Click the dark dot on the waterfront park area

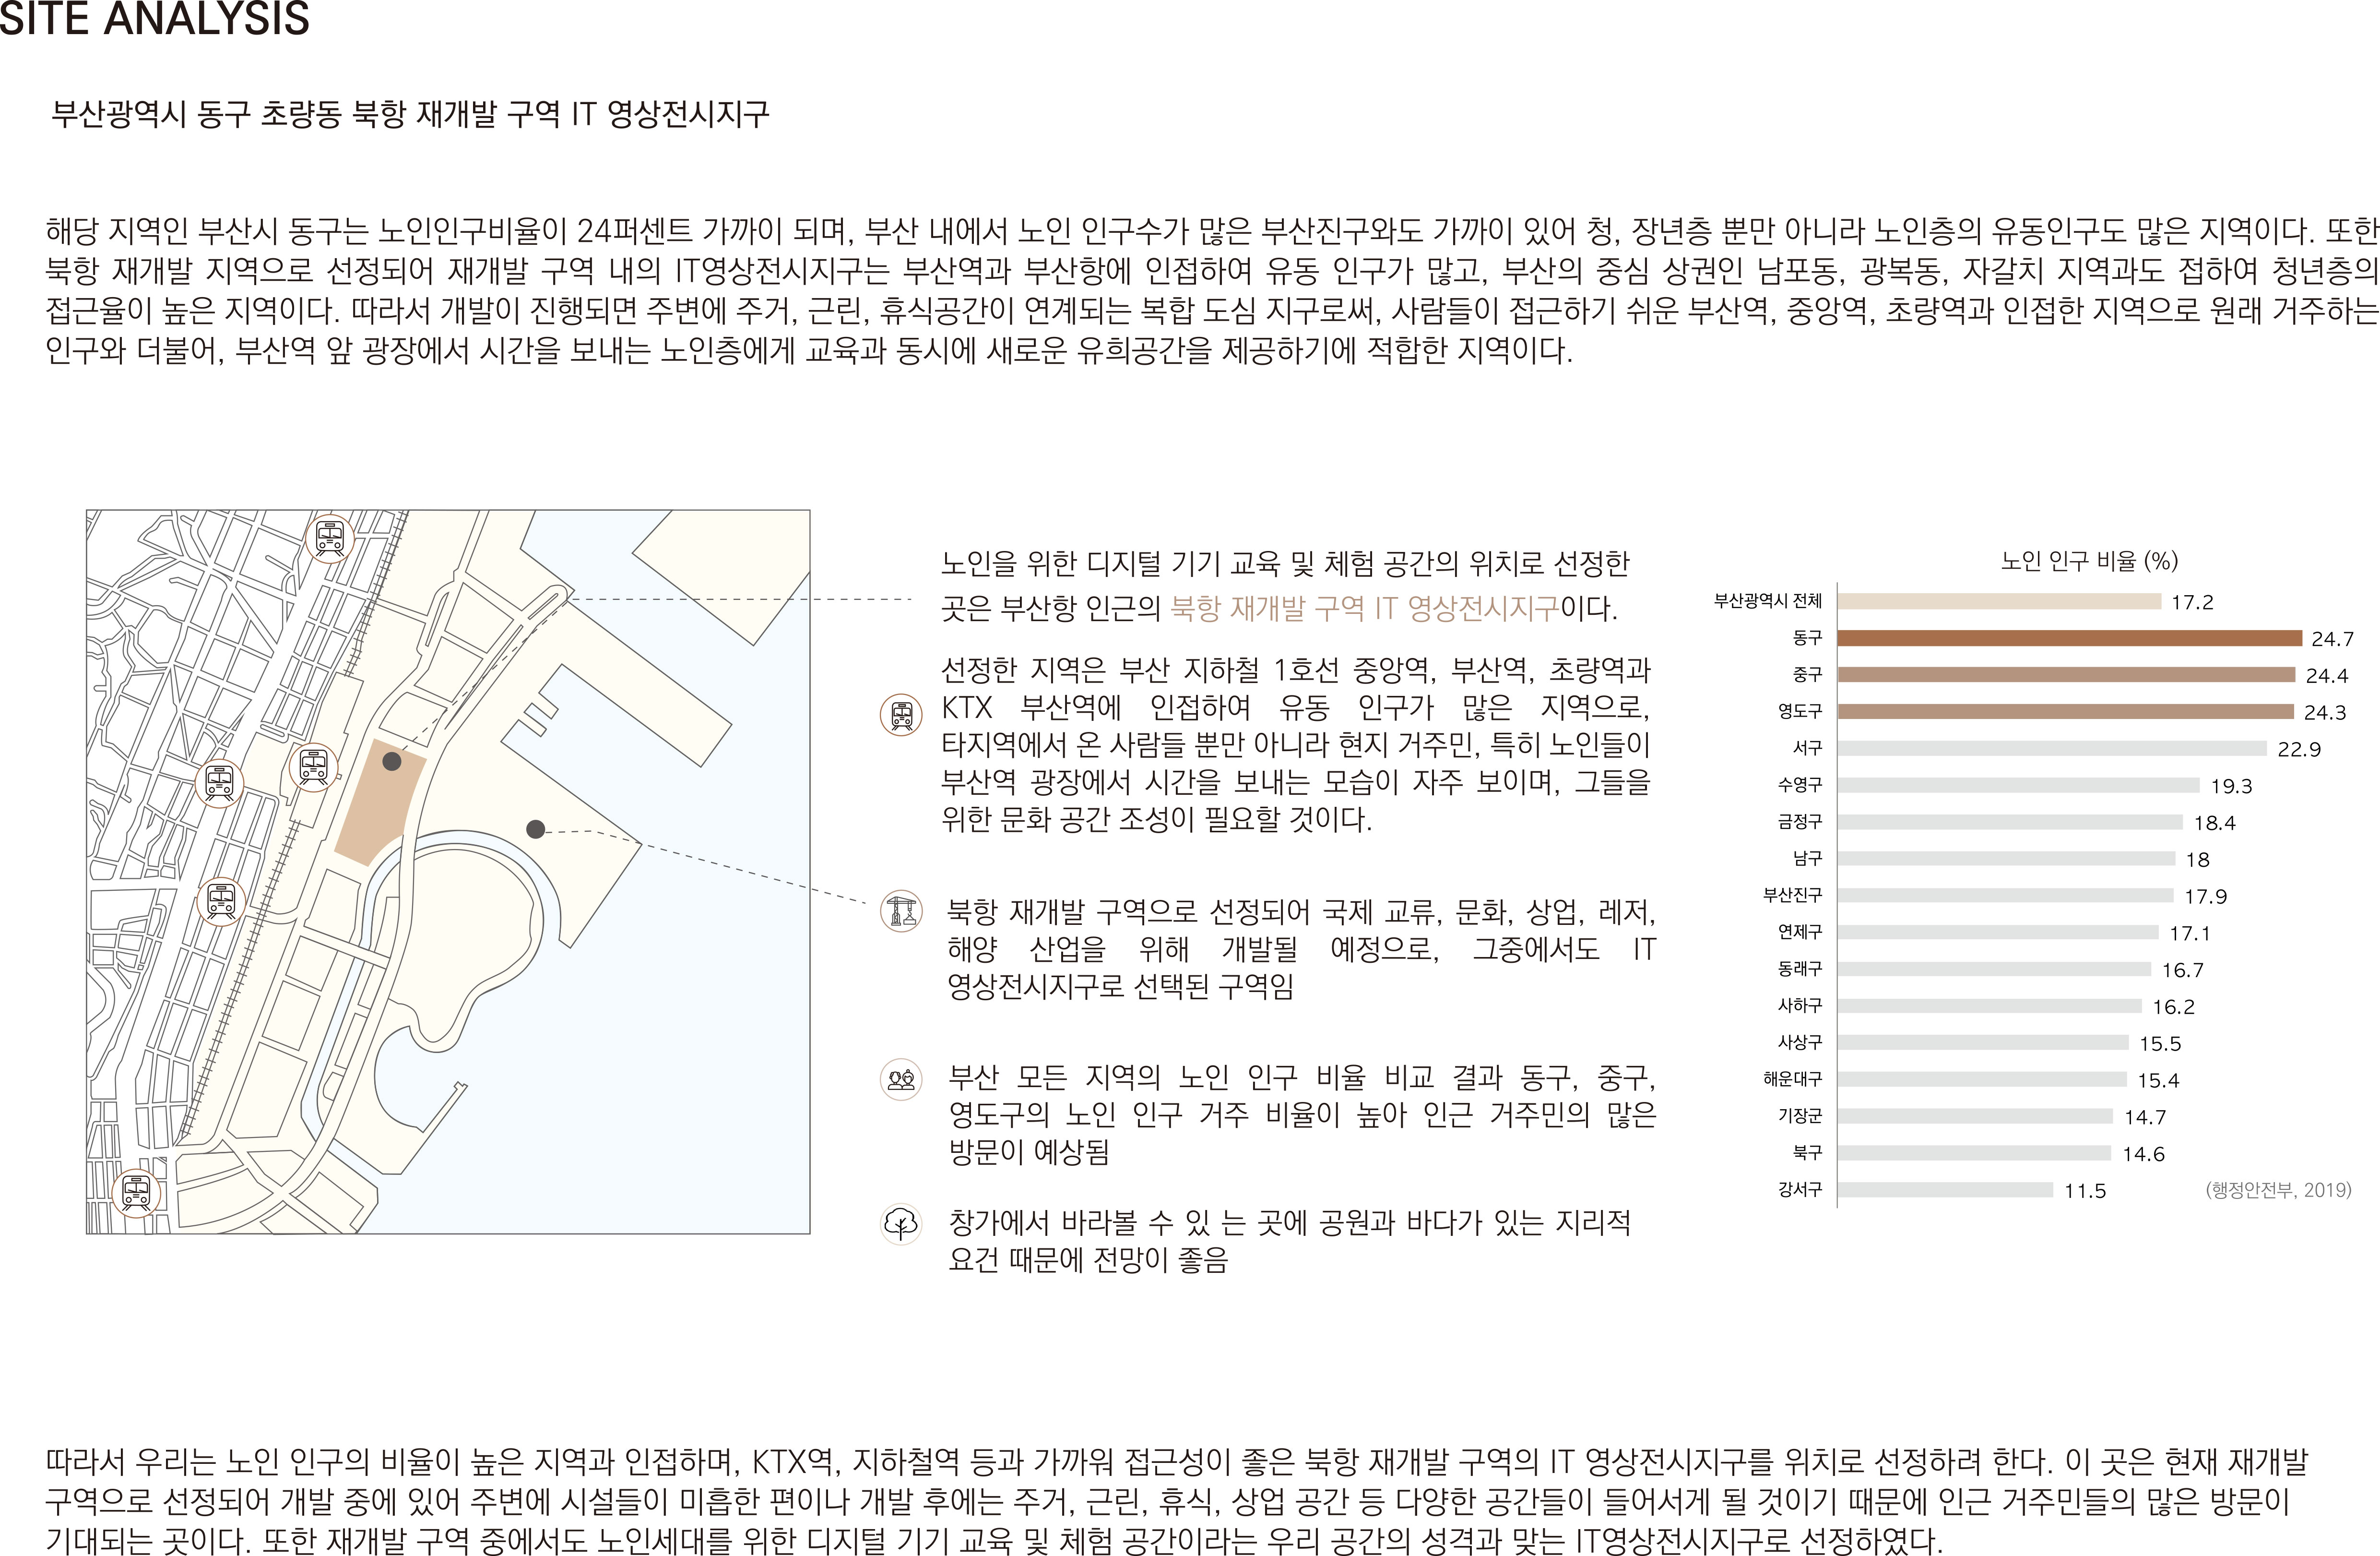click(536, 828)
